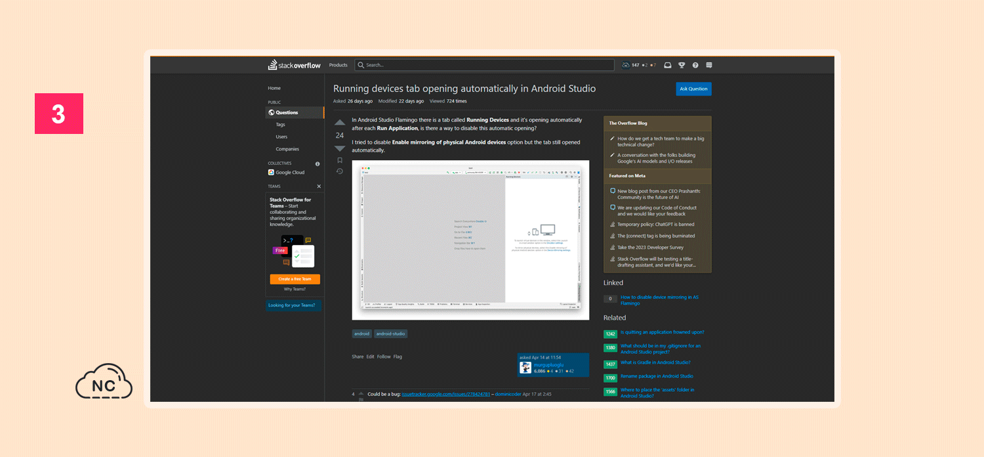Open 'Where to place the assets folder' question

click(657, 393)
